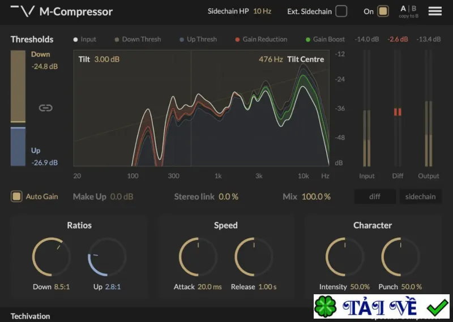Image resolution: width=453 pixels, height=322 pixels.
Task: Click the Stereo link 0.0 % value
Action: click(x=228, y=197)
